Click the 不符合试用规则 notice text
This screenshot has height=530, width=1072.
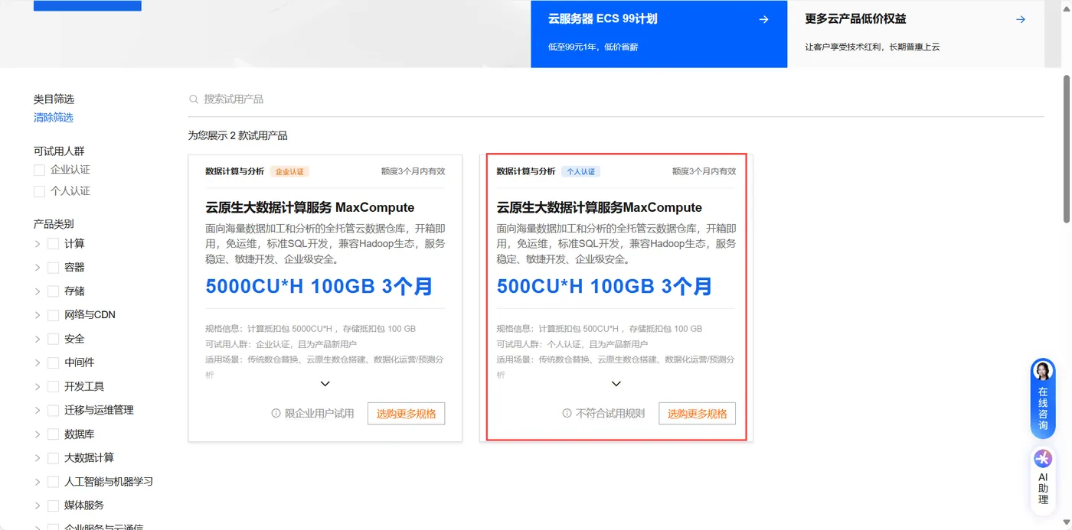(610, 414)
